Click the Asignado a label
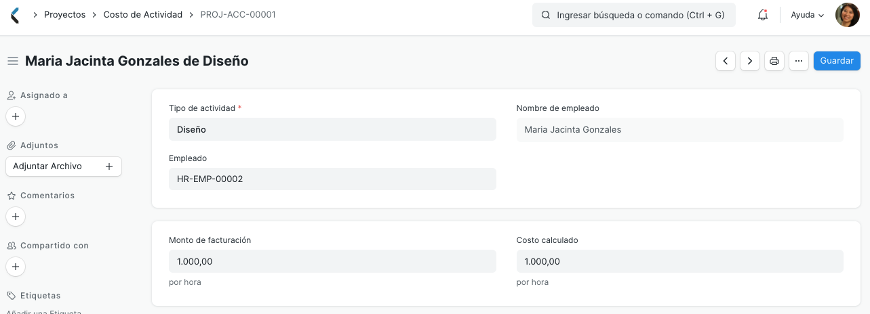 coord(44,95)
